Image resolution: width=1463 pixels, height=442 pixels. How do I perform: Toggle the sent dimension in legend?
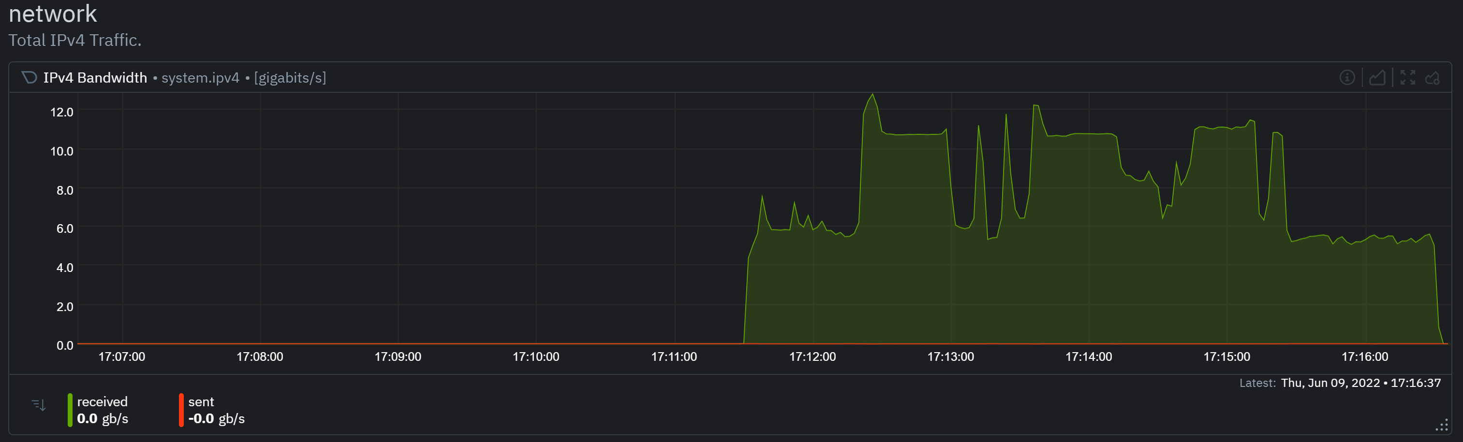point(201,402)
